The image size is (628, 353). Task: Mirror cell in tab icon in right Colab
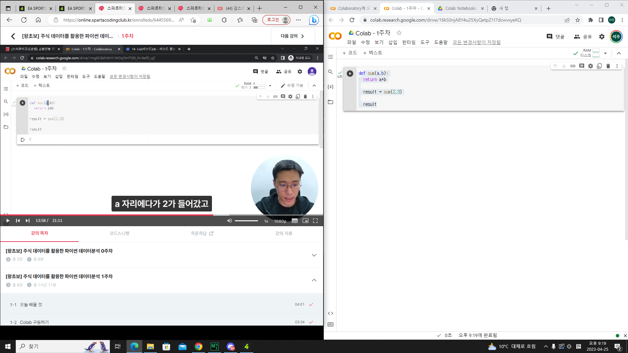tap(599, 66)
